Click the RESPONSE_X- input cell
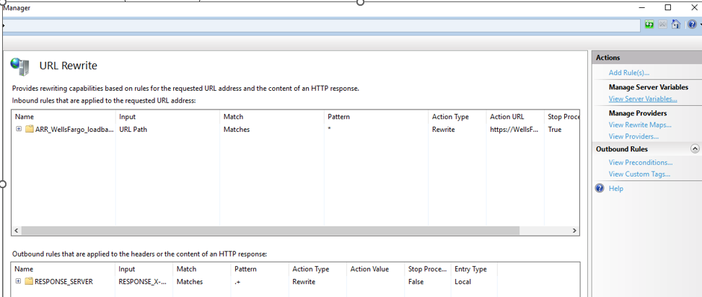This screenshot has width=702, height=297. pyautogui.click(x=144, y=281)
